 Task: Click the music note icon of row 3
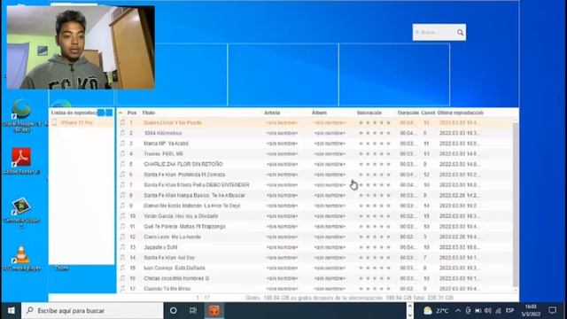[122, 144]
